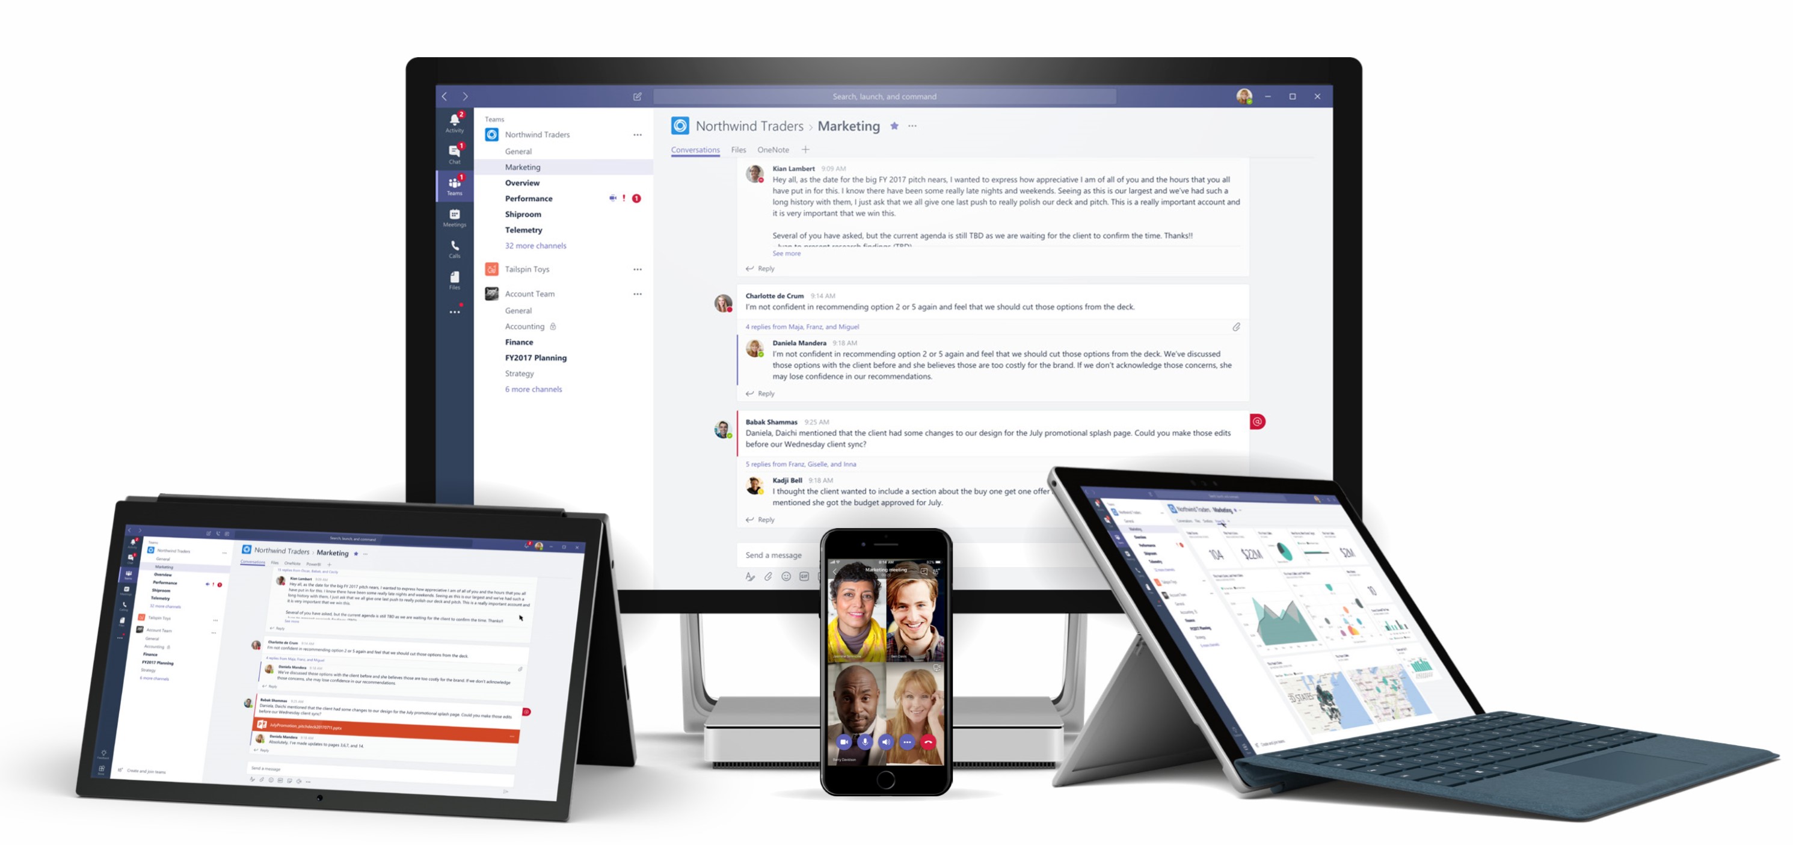1793x845 pixels.
Task: Select the Meetings icon in sidebar
Action: pyautogui.click(x=453, y=224)
